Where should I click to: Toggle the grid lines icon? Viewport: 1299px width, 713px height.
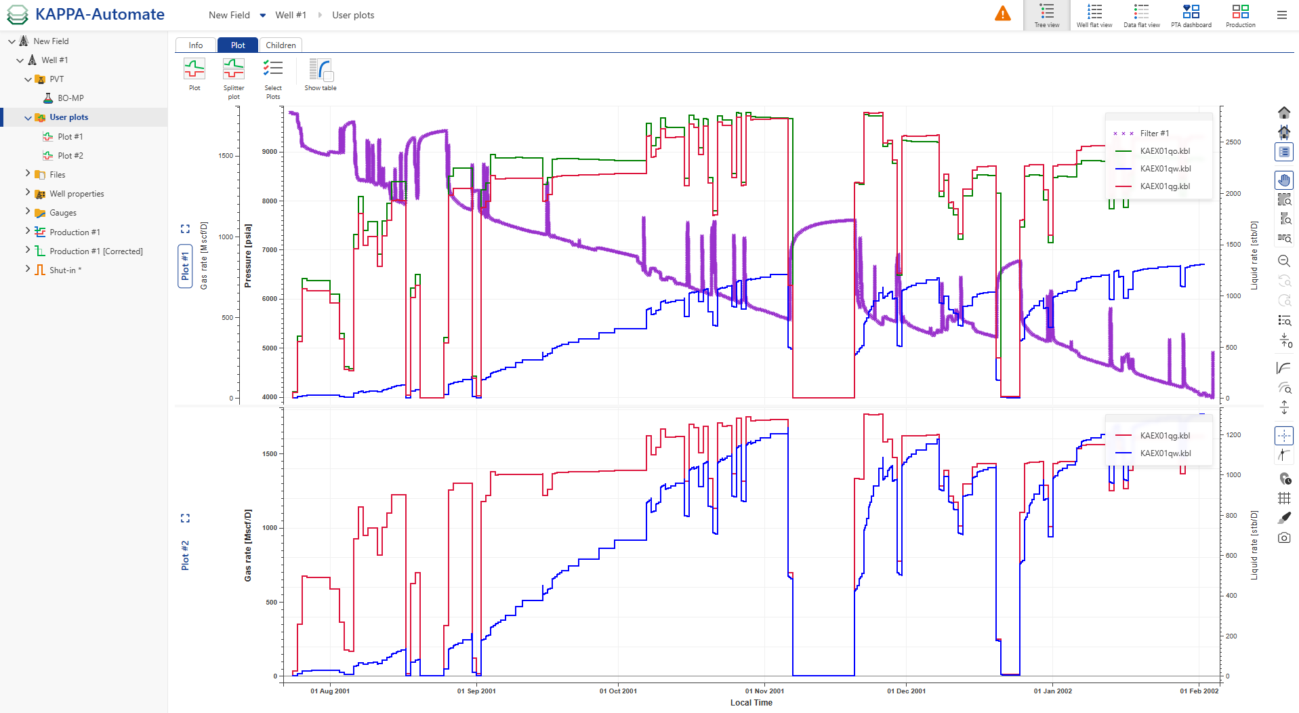coord(1284,498)
